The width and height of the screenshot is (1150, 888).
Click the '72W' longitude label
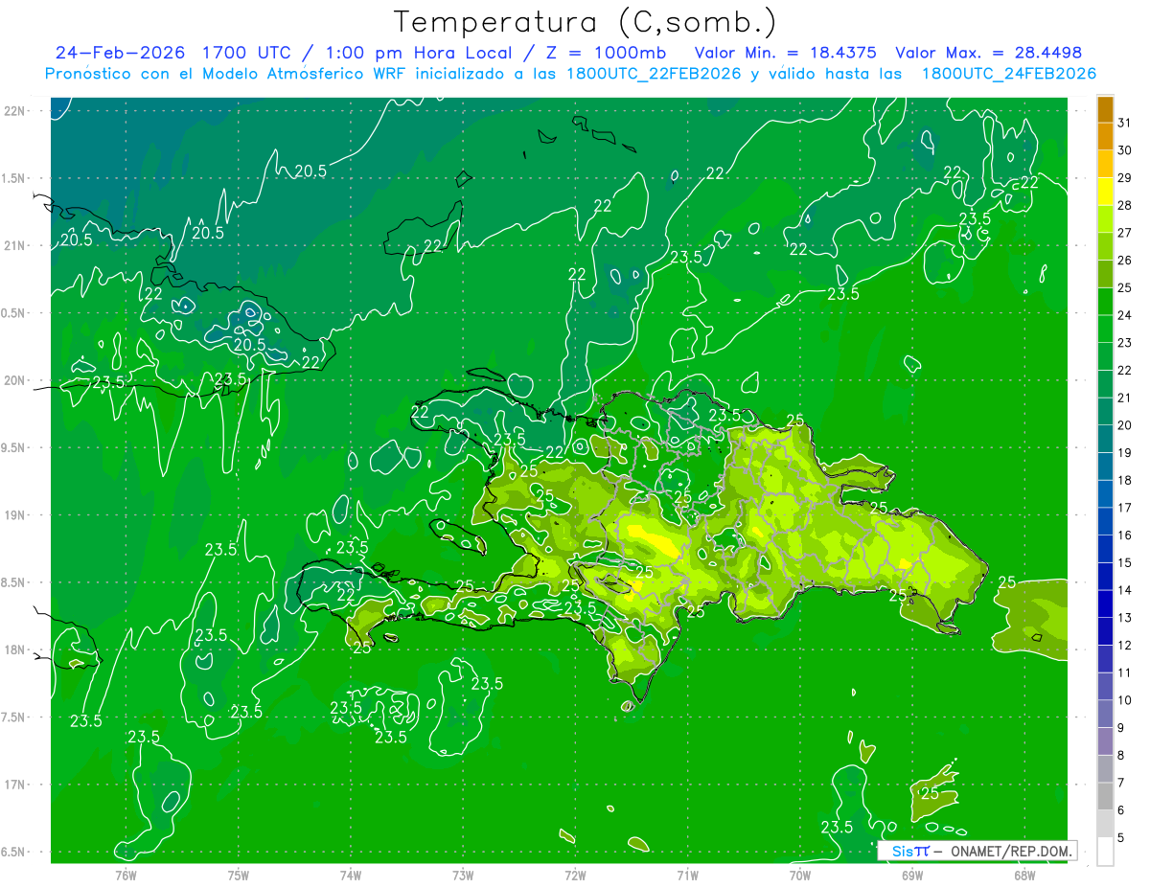(x=575, y=875)
